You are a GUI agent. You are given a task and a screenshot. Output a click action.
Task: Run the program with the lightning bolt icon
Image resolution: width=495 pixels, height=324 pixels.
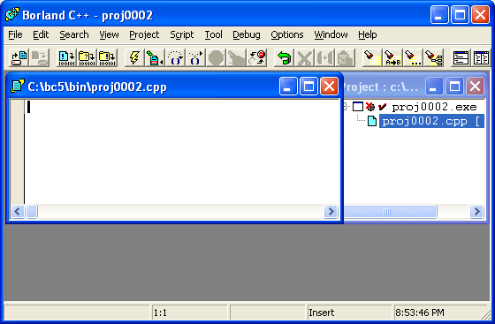click(x=134, y=57)
